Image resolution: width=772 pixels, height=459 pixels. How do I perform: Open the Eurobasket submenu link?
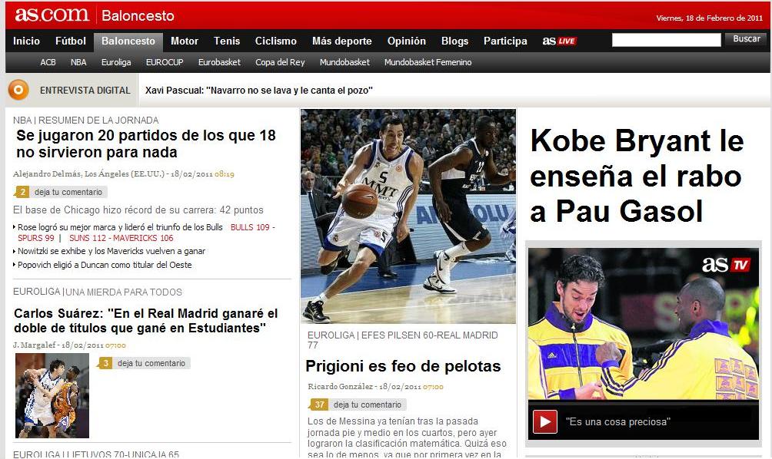[219, 62]
